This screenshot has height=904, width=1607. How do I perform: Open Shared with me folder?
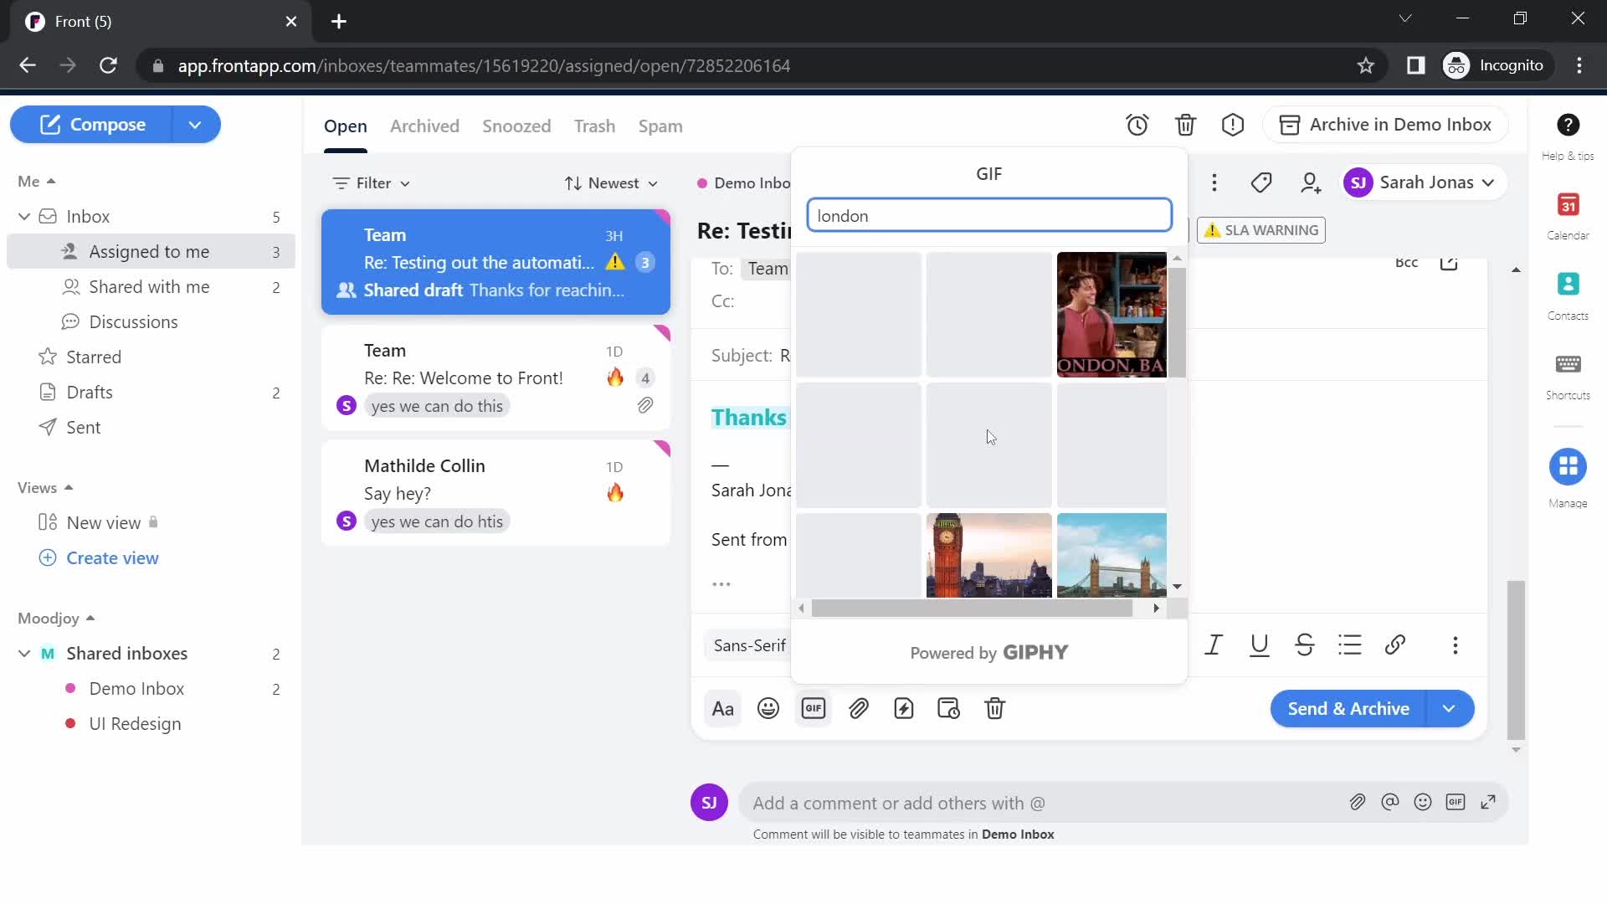(x=151, y=287)
